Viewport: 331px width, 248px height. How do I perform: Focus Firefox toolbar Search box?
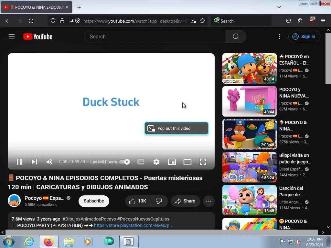241,21
